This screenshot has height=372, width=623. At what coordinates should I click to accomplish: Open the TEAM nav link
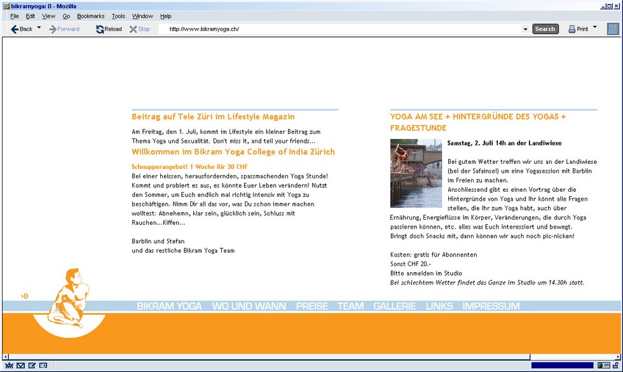350,306
